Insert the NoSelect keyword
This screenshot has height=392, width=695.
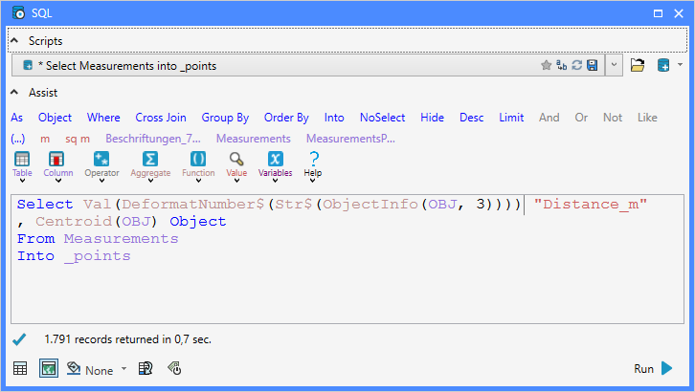point(383,118)
